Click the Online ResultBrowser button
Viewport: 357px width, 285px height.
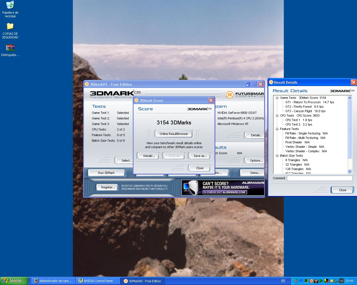173,134
